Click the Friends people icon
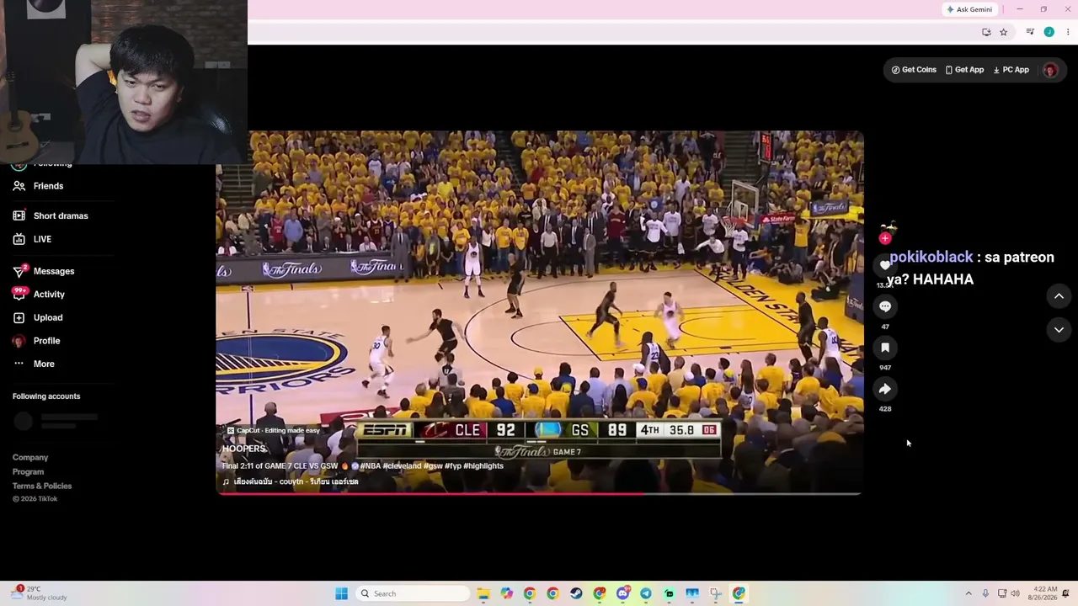1078x606 pixels. coord(19,186)
